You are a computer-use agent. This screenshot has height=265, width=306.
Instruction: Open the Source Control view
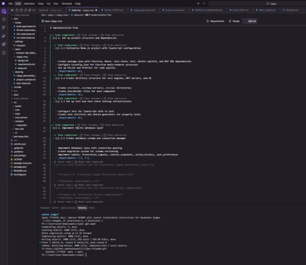click(4, 28)
